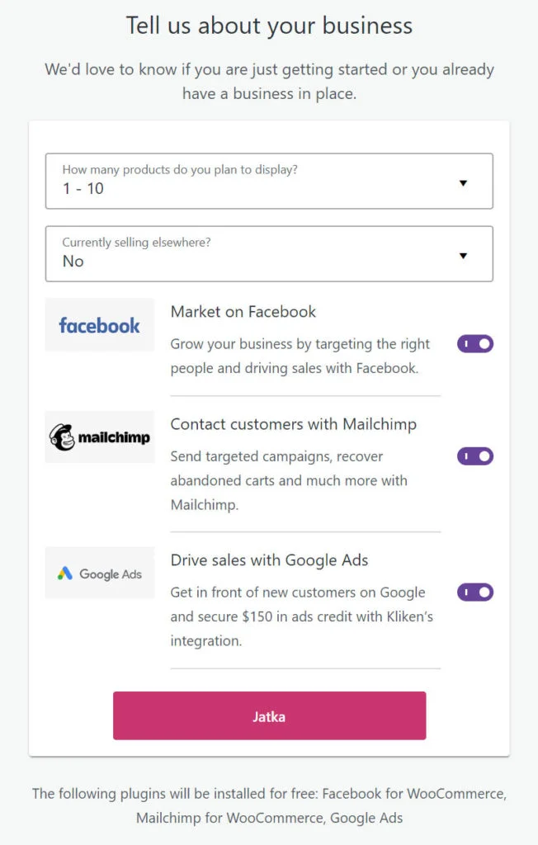This screenshot has height=845, width=538.
Task: Click the Mailchimp monkey logo
Action: pyautogui.click(x=62, y=437)
